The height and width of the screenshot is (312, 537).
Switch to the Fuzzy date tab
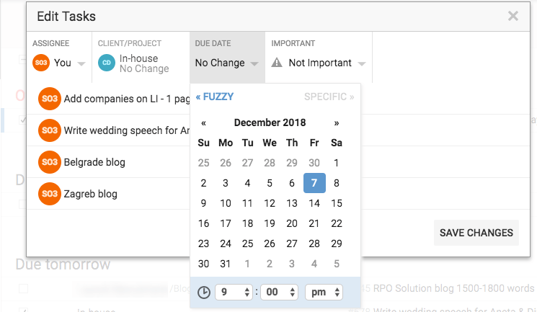(x=215, y=97)
